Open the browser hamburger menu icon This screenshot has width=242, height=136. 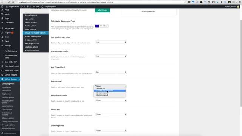[x=240, y=2]
